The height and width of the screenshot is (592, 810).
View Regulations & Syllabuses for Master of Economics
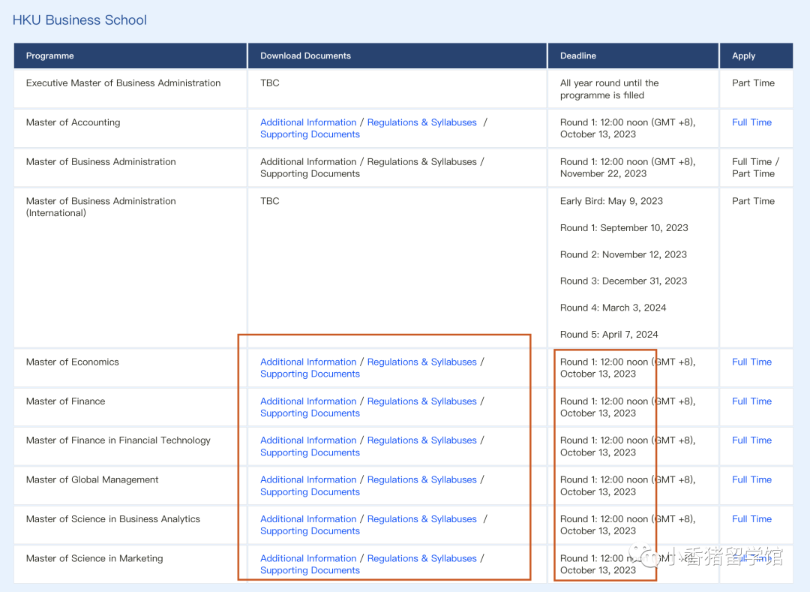pyautogui.click(x=422, y=362)
